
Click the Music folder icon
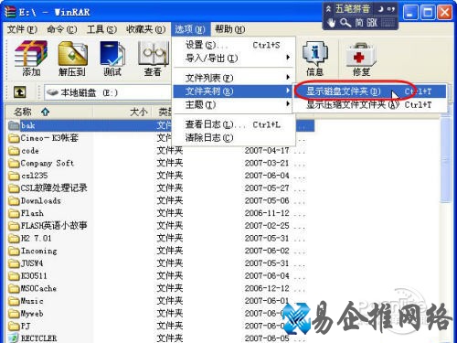[14, 301]
